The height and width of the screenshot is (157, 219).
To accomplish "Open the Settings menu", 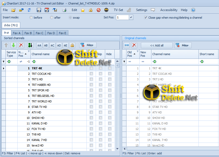I will click(x=142, y=10).
